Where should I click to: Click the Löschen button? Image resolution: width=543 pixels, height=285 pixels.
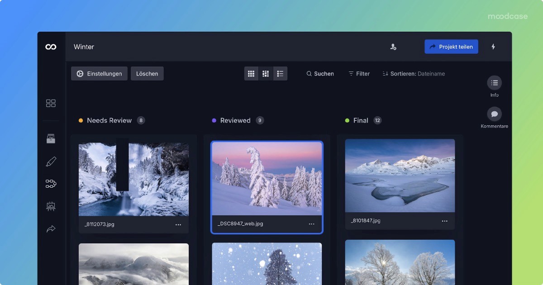147,74
